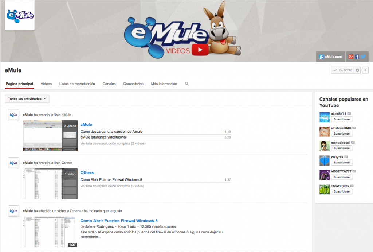Click the eMule channel avatar logo
The height and width of the screenshot is (252, 373).
(x=20, y=15)
